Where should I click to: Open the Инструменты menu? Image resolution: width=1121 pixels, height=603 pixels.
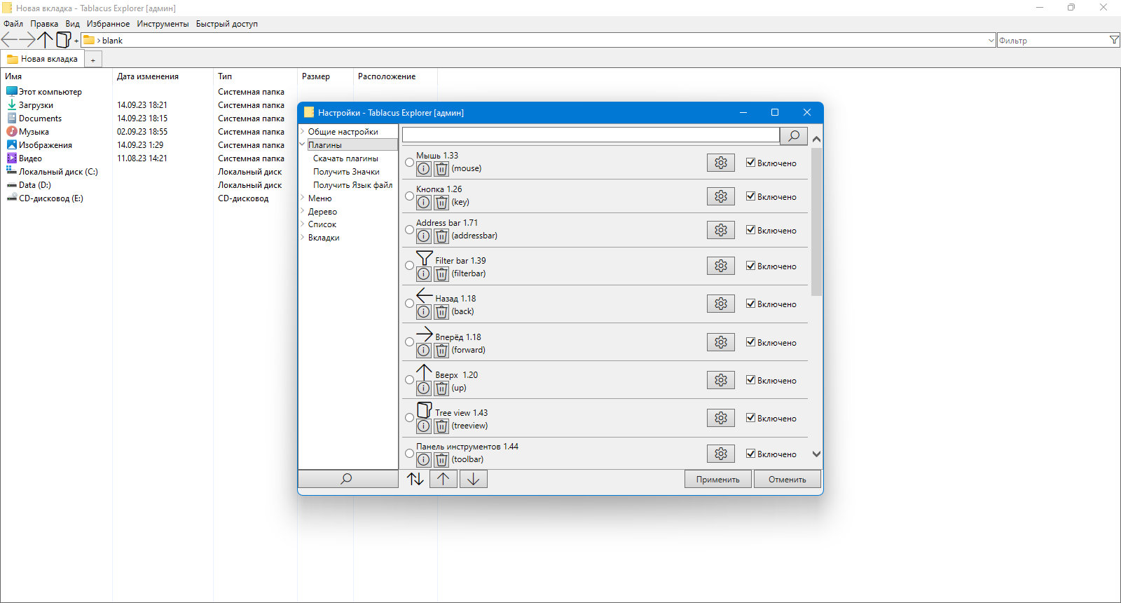click(163, 24)
